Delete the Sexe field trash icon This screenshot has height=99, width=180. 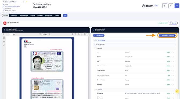pyautogui.click(x=174, y=62)
